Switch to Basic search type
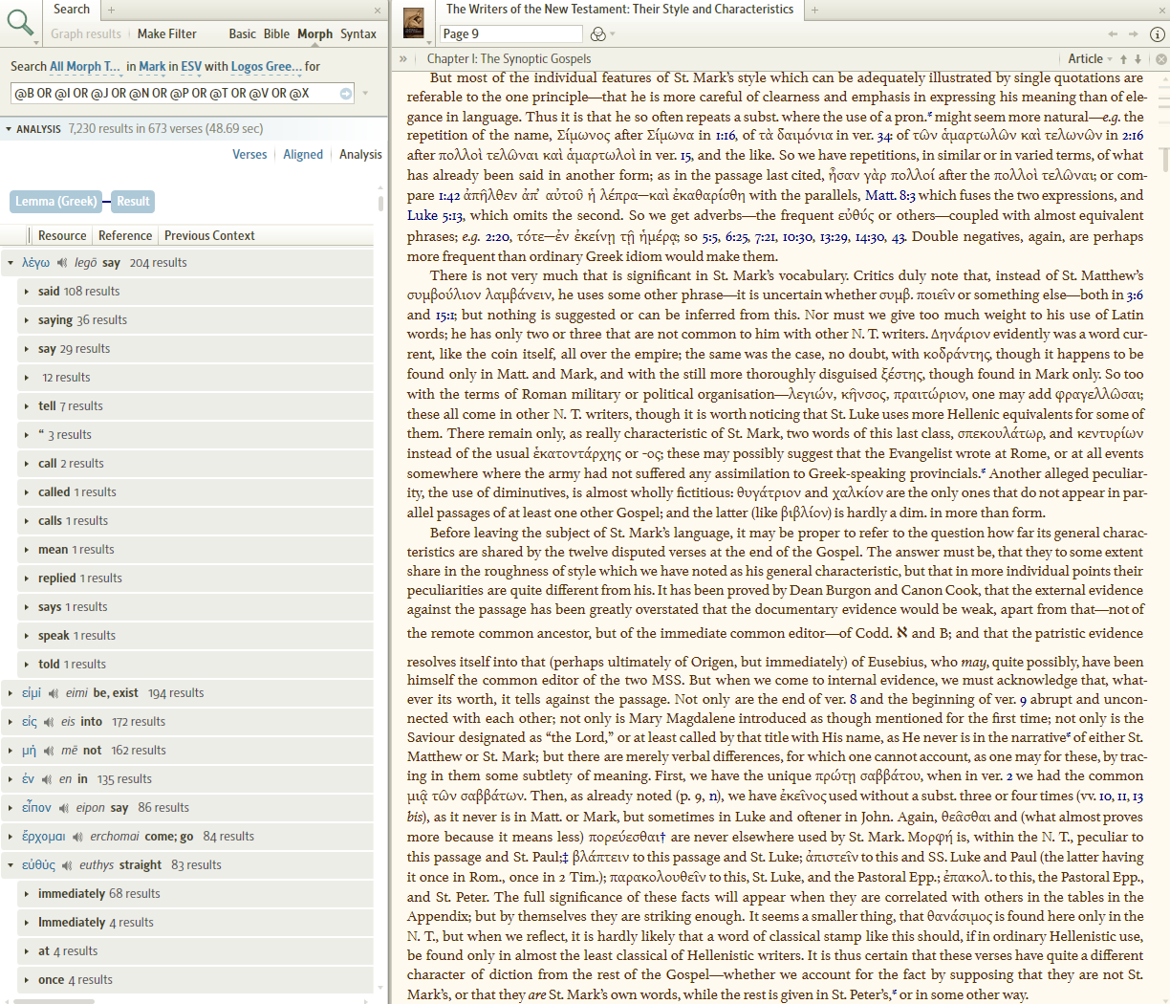This screenshot has height=1004, width=1170. pyautogui.click(x=242, y=33)
